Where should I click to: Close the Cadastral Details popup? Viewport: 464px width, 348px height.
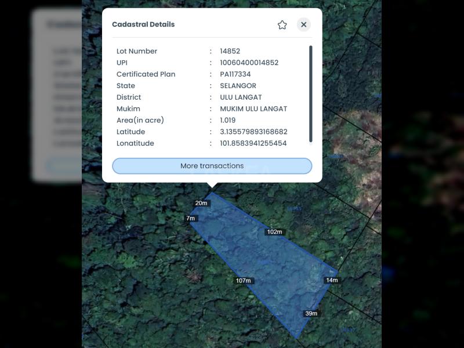tap(303, 25)
